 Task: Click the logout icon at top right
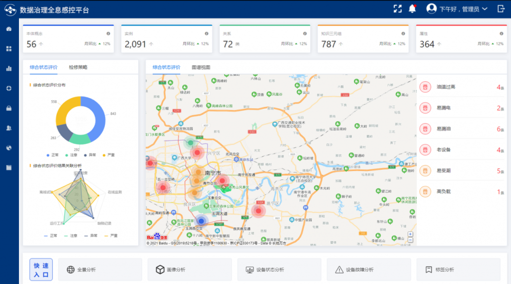point(501,8)
